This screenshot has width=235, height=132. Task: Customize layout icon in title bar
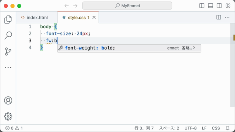(x=228, y=6)
